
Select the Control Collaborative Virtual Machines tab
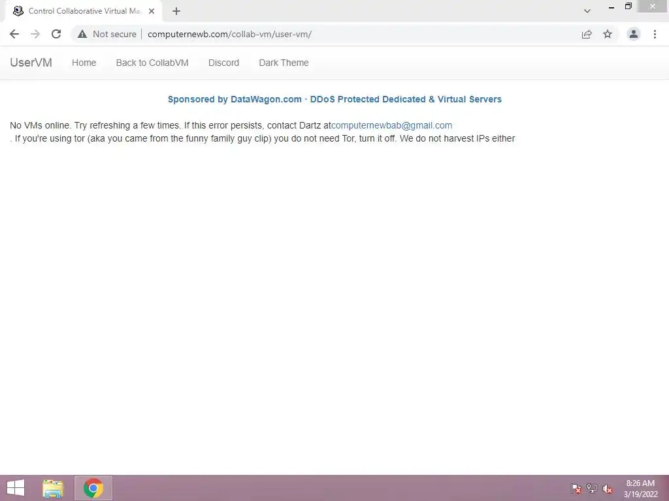(x=84, y=11)
